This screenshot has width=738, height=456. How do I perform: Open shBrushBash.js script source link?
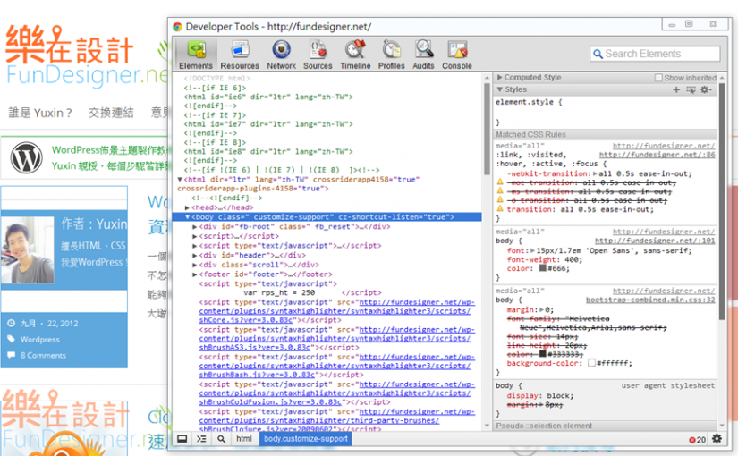coord(336,366)
